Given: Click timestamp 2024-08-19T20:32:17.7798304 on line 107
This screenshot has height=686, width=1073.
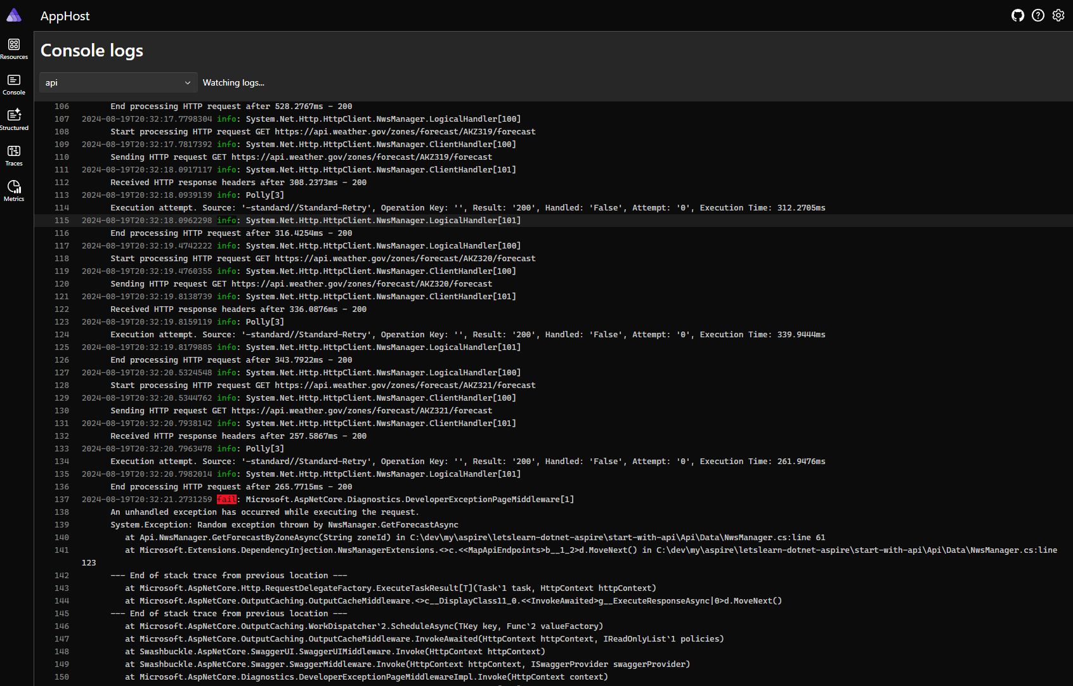Looking at the screenshot, I should click(147, 119).
